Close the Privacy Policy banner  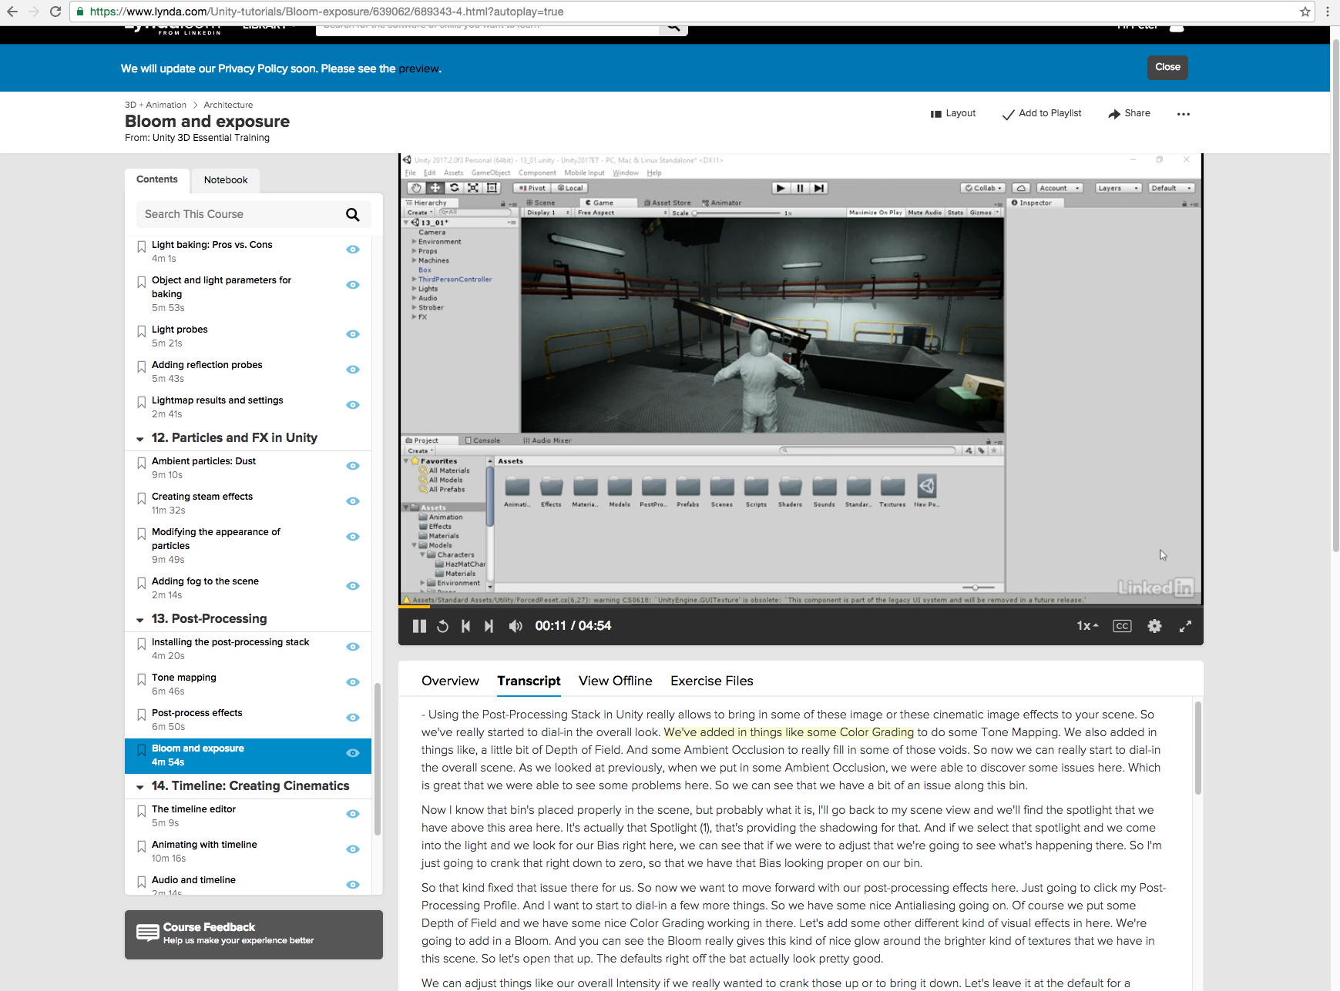(1167, 67)
